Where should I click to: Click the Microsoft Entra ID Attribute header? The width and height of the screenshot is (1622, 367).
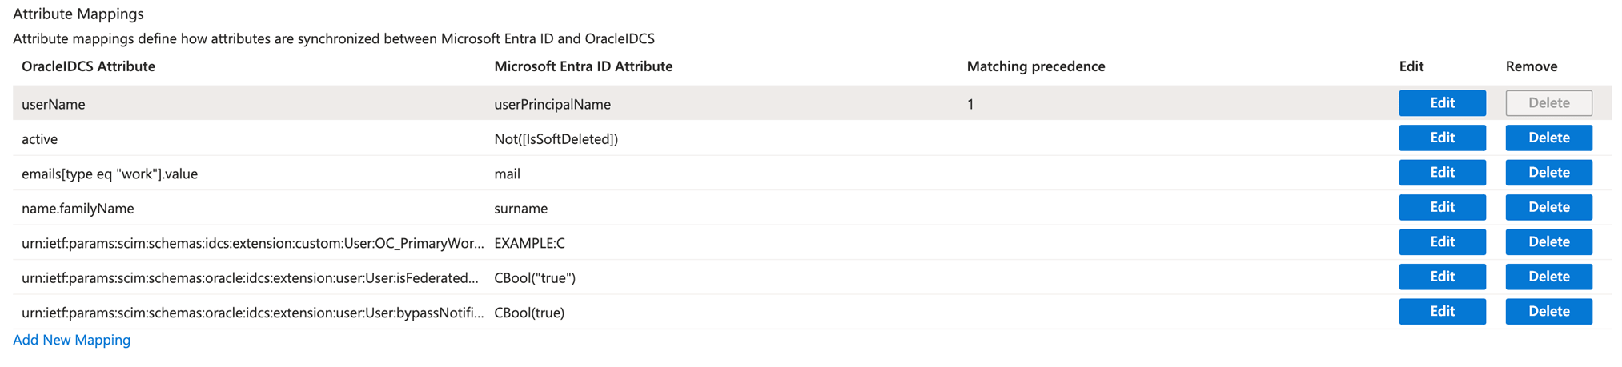[x=583, y=66]
